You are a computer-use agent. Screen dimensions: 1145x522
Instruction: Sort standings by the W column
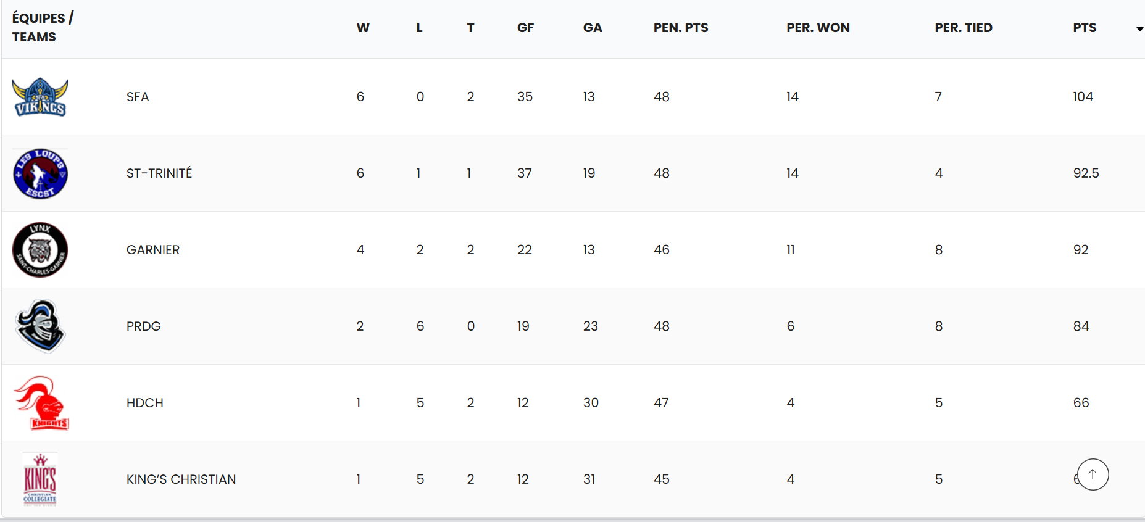click(x=363, y=28)
